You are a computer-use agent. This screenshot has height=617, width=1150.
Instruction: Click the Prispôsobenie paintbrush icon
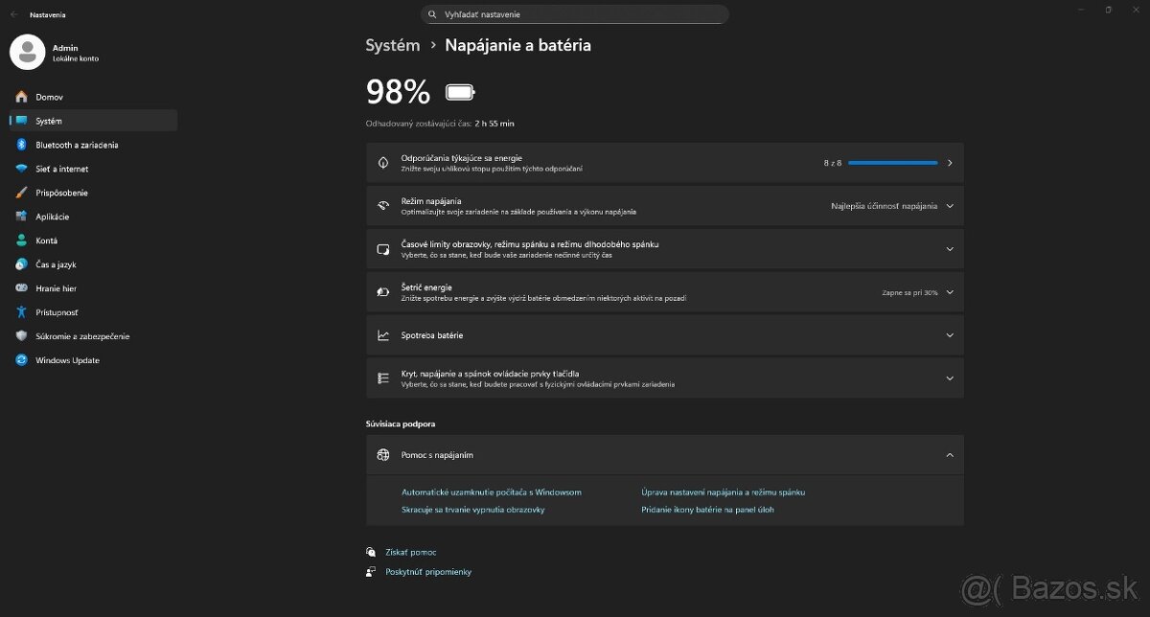(21, 193)
